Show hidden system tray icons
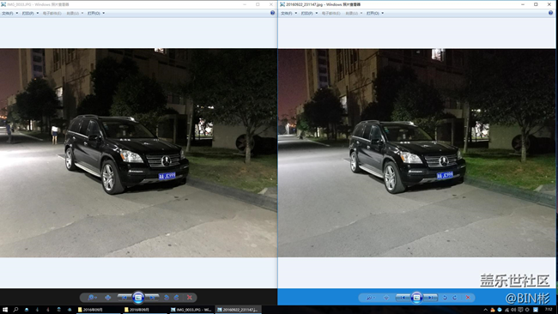 (x=485, y=310)
